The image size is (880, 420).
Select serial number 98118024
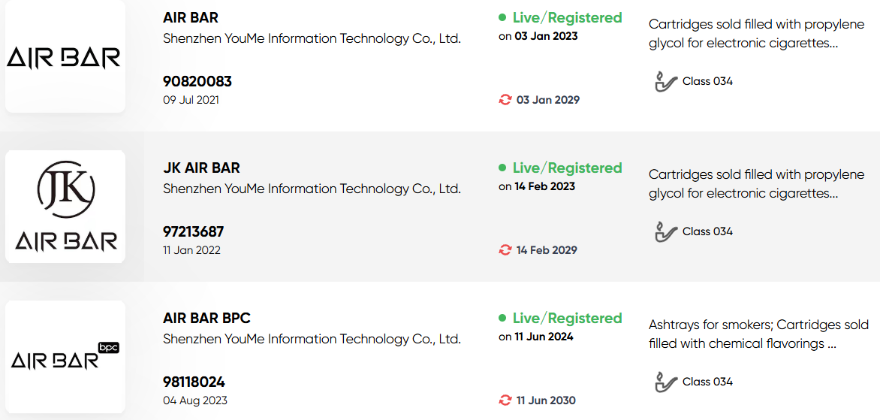tap(194, 382)
